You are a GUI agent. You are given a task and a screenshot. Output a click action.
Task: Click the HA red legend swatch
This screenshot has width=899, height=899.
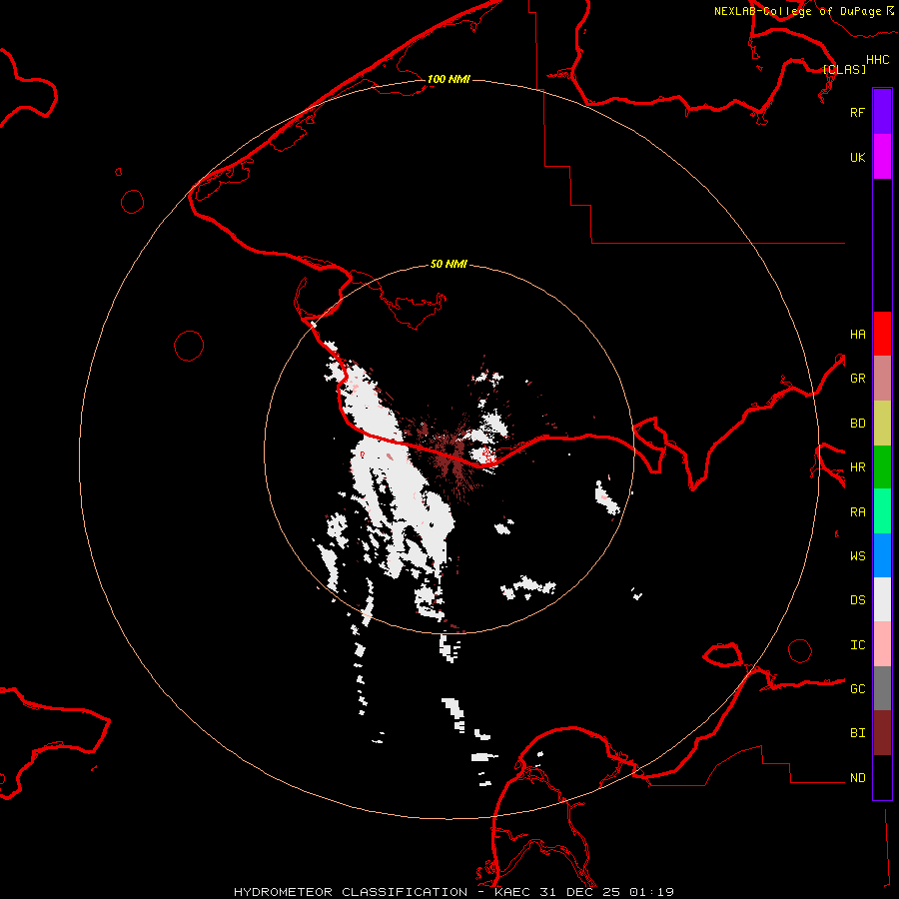pos(882,334)
